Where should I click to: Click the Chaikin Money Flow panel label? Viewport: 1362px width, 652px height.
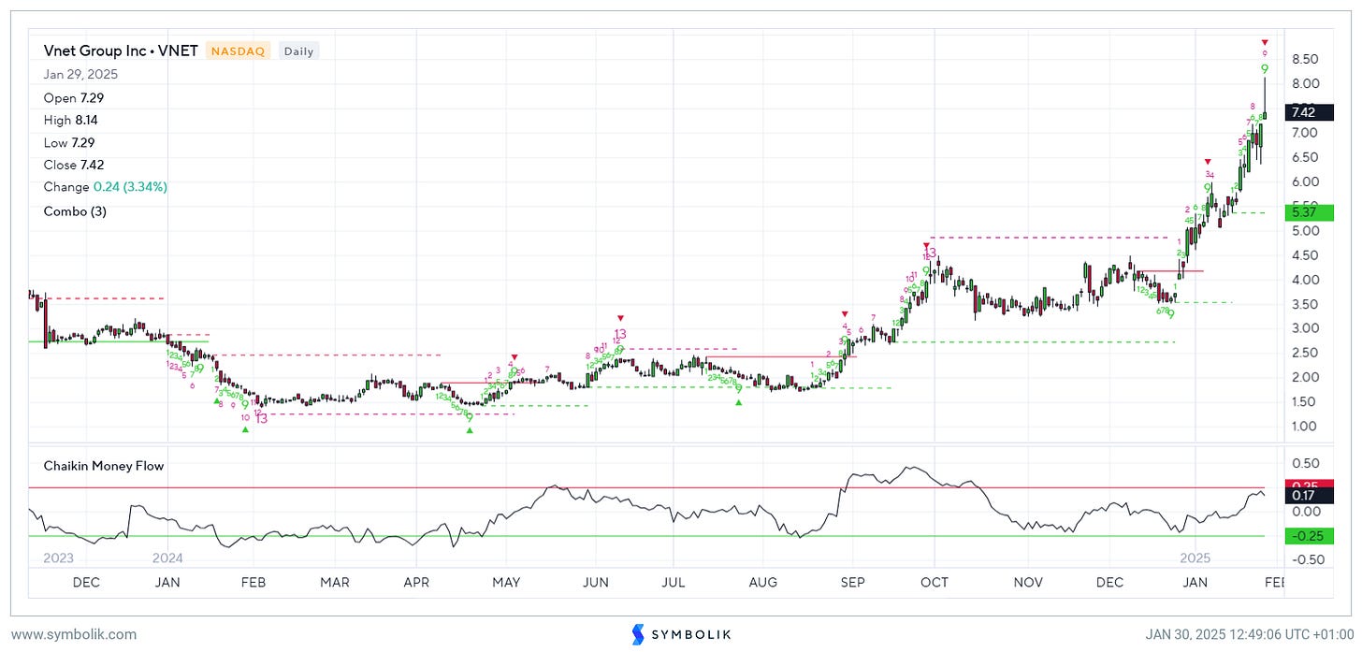[x=104, y=465]
